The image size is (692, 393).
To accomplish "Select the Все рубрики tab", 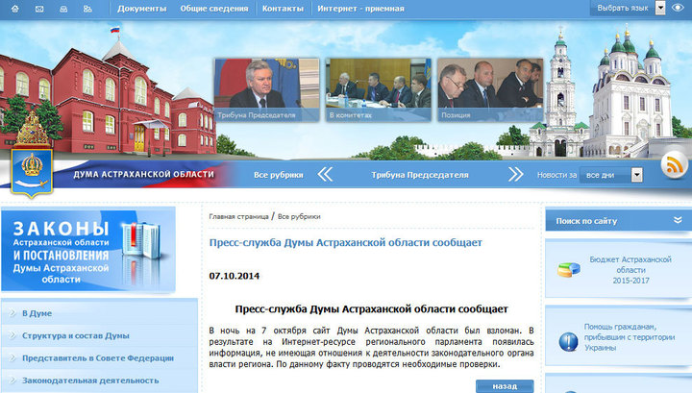I will click(279, 175).
